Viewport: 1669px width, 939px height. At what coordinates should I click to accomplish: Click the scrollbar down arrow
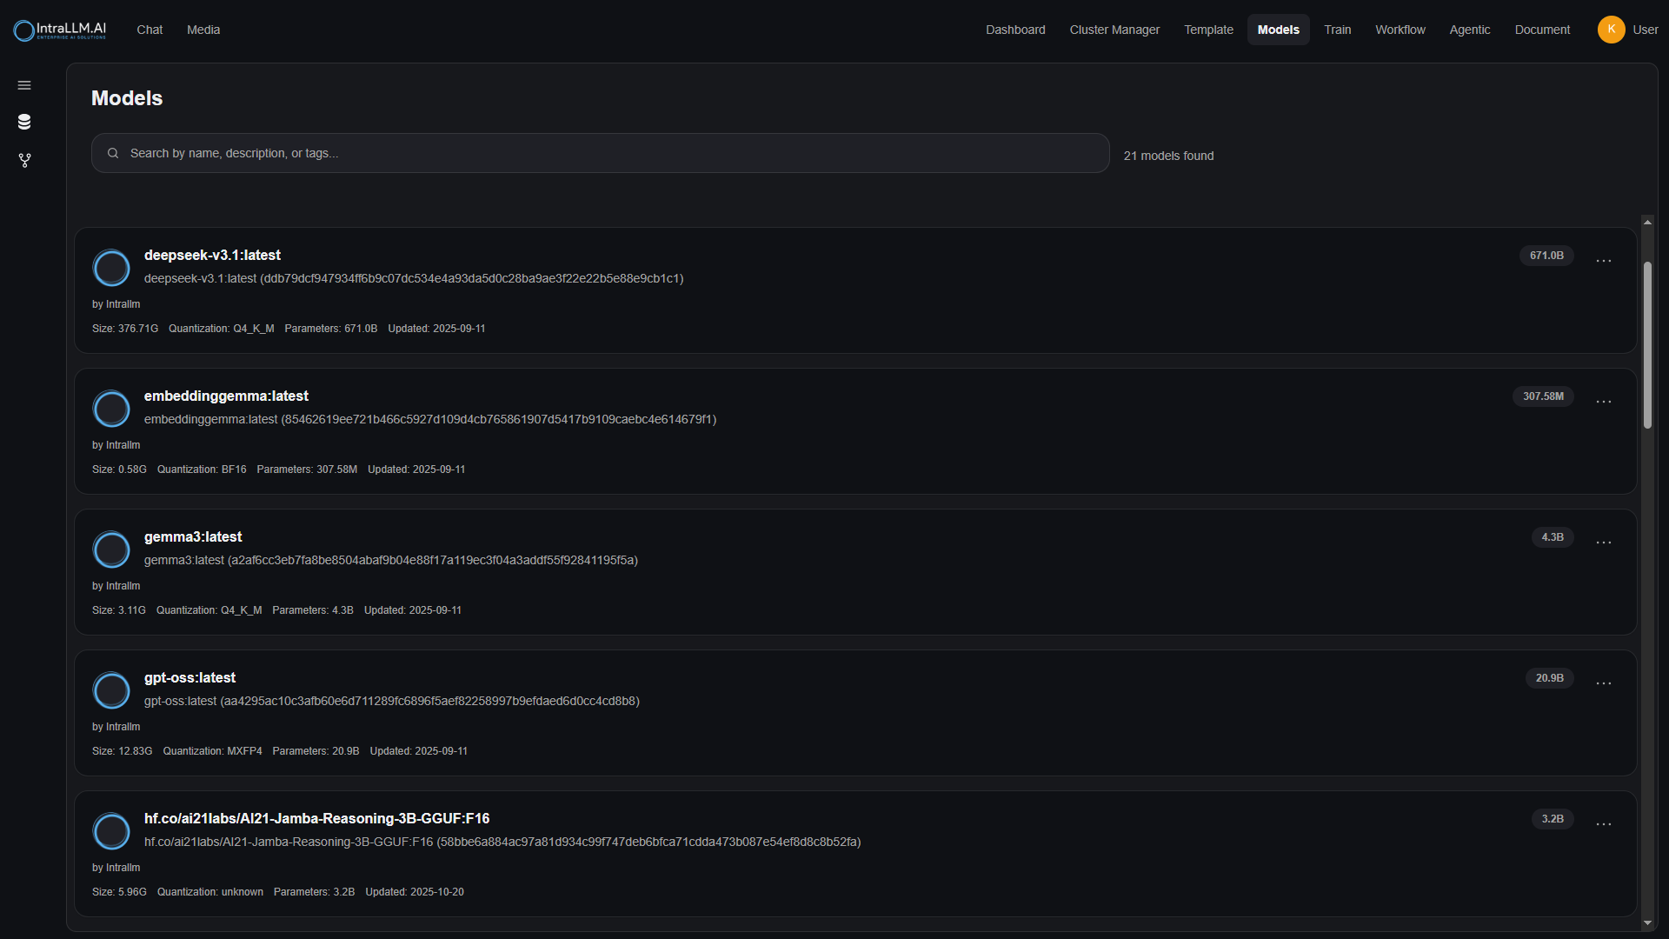(x=1646, y=922)
